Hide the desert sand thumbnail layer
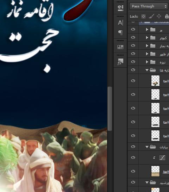 pyautogui.click(x=133, y=171)
